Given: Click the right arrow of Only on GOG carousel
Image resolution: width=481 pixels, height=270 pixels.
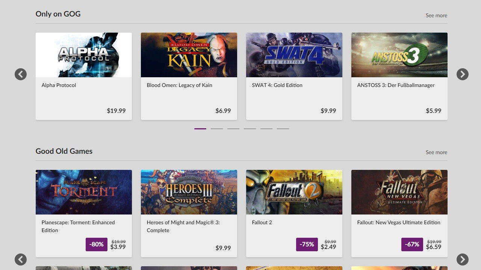Looking at the screenshot, I should click(463, 74).
